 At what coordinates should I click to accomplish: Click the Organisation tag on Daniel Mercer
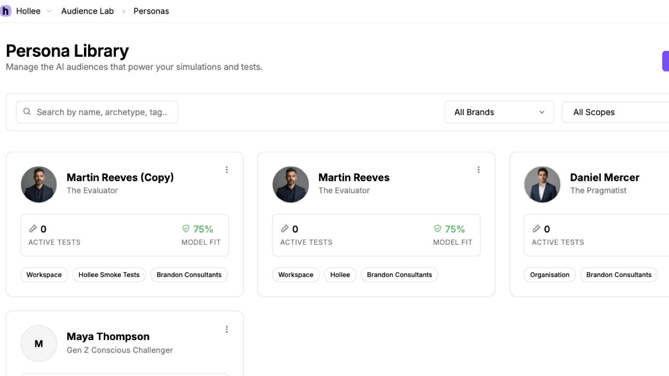coord(550,274)
